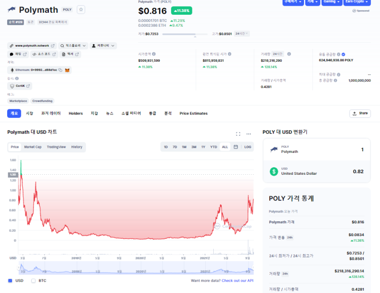Switch to the 분석 tab
This screenshot has width=380, height=293.
pos(168,113)
